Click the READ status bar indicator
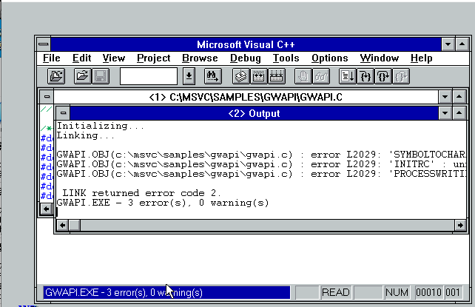Viewport: 475px width, 307px height. [335, 292]
